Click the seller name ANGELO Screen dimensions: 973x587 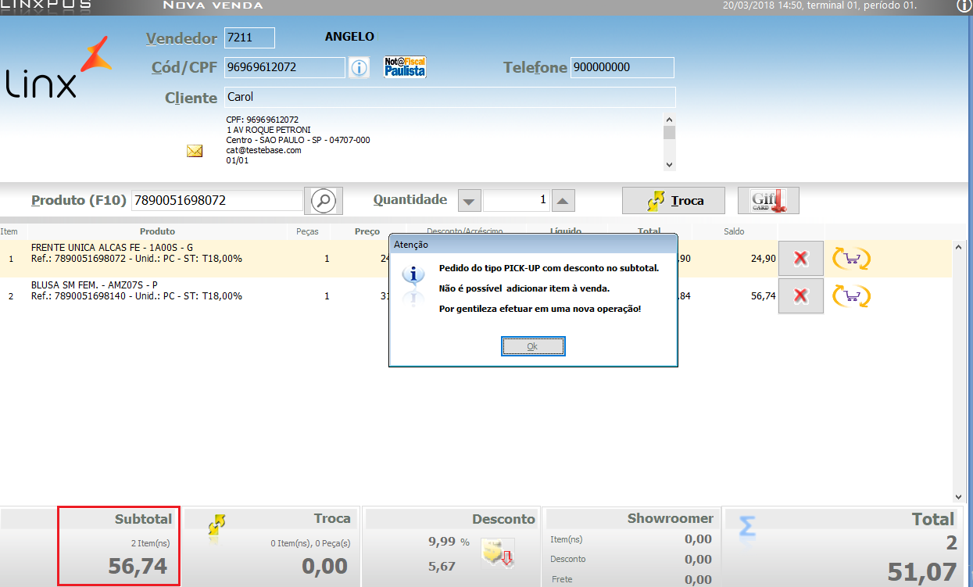(x=349, y=37)
